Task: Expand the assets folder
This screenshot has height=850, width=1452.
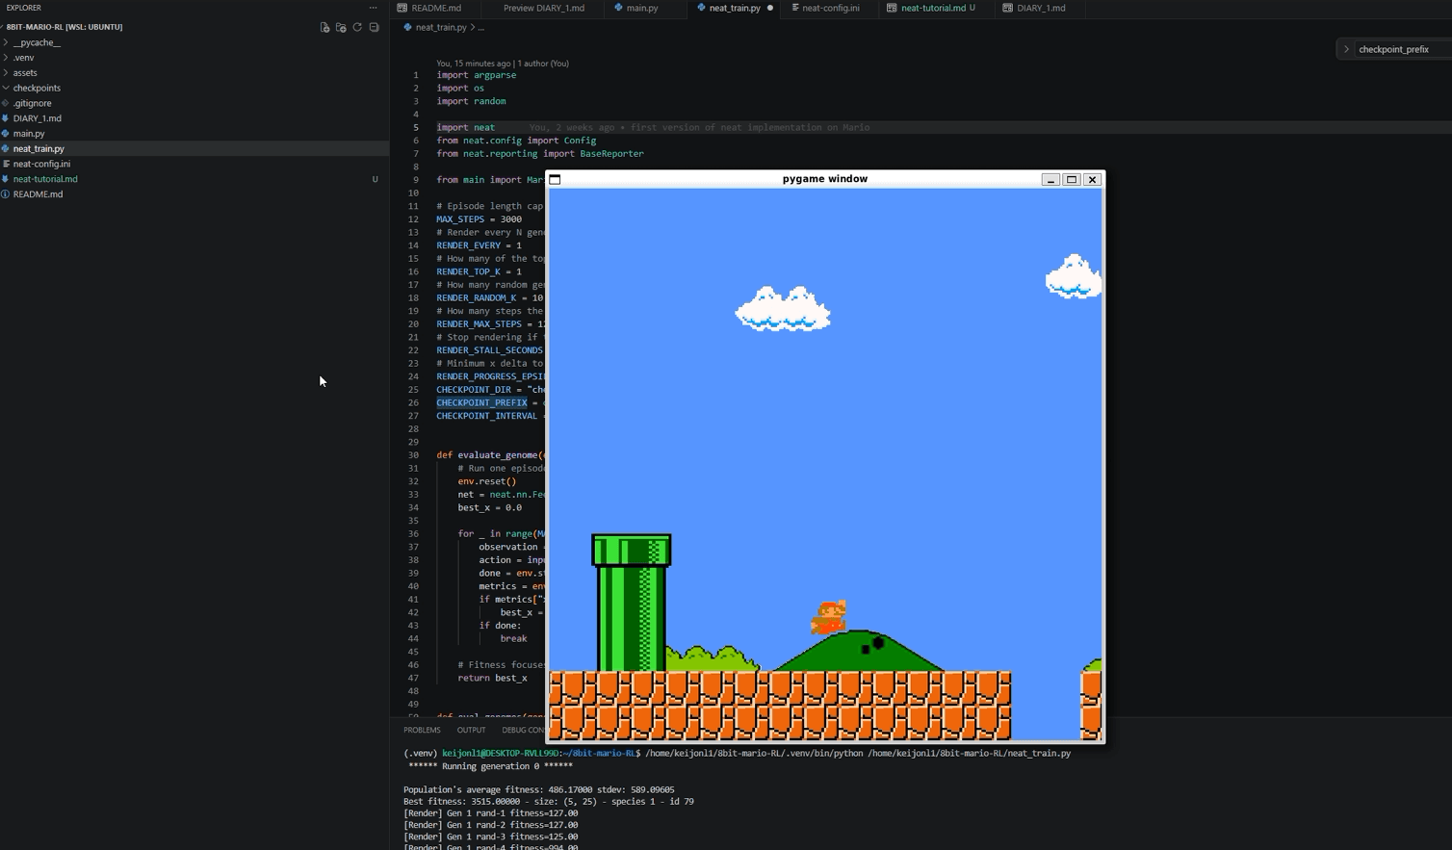Action: [6, 72]
